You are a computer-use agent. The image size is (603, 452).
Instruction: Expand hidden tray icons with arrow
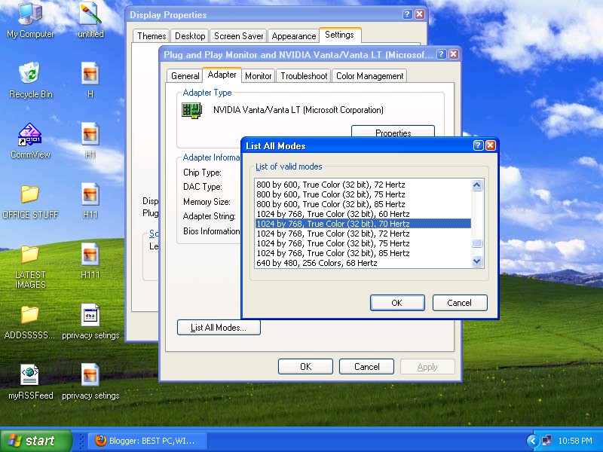533,441
